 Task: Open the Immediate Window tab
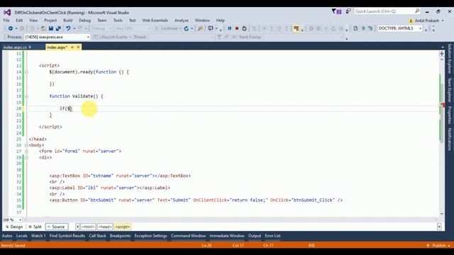coord(227,236)
